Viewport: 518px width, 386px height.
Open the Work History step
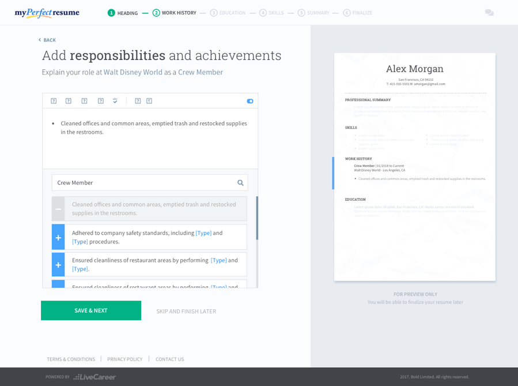click(179, 13)
